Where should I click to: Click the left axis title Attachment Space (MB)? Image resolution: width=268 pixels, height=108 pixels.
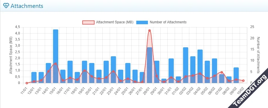tap(11, 55)
